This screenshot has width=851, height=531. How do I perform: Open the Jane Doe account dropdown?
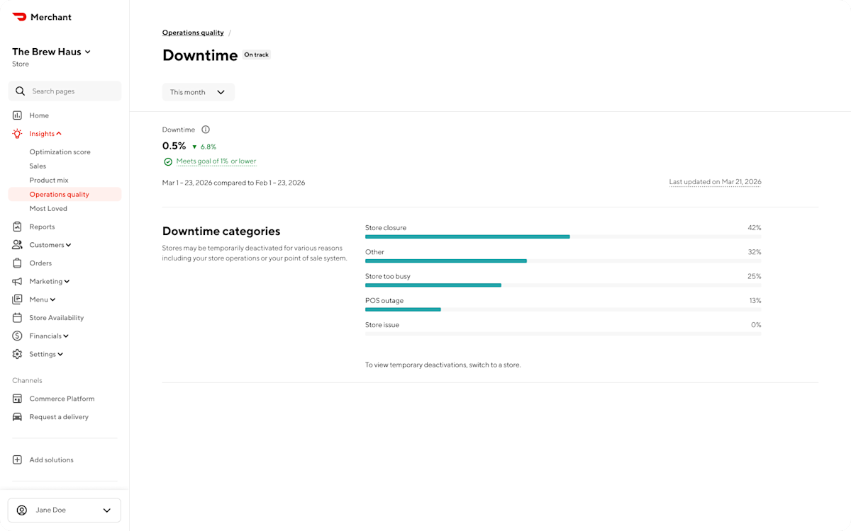(64, 510)
